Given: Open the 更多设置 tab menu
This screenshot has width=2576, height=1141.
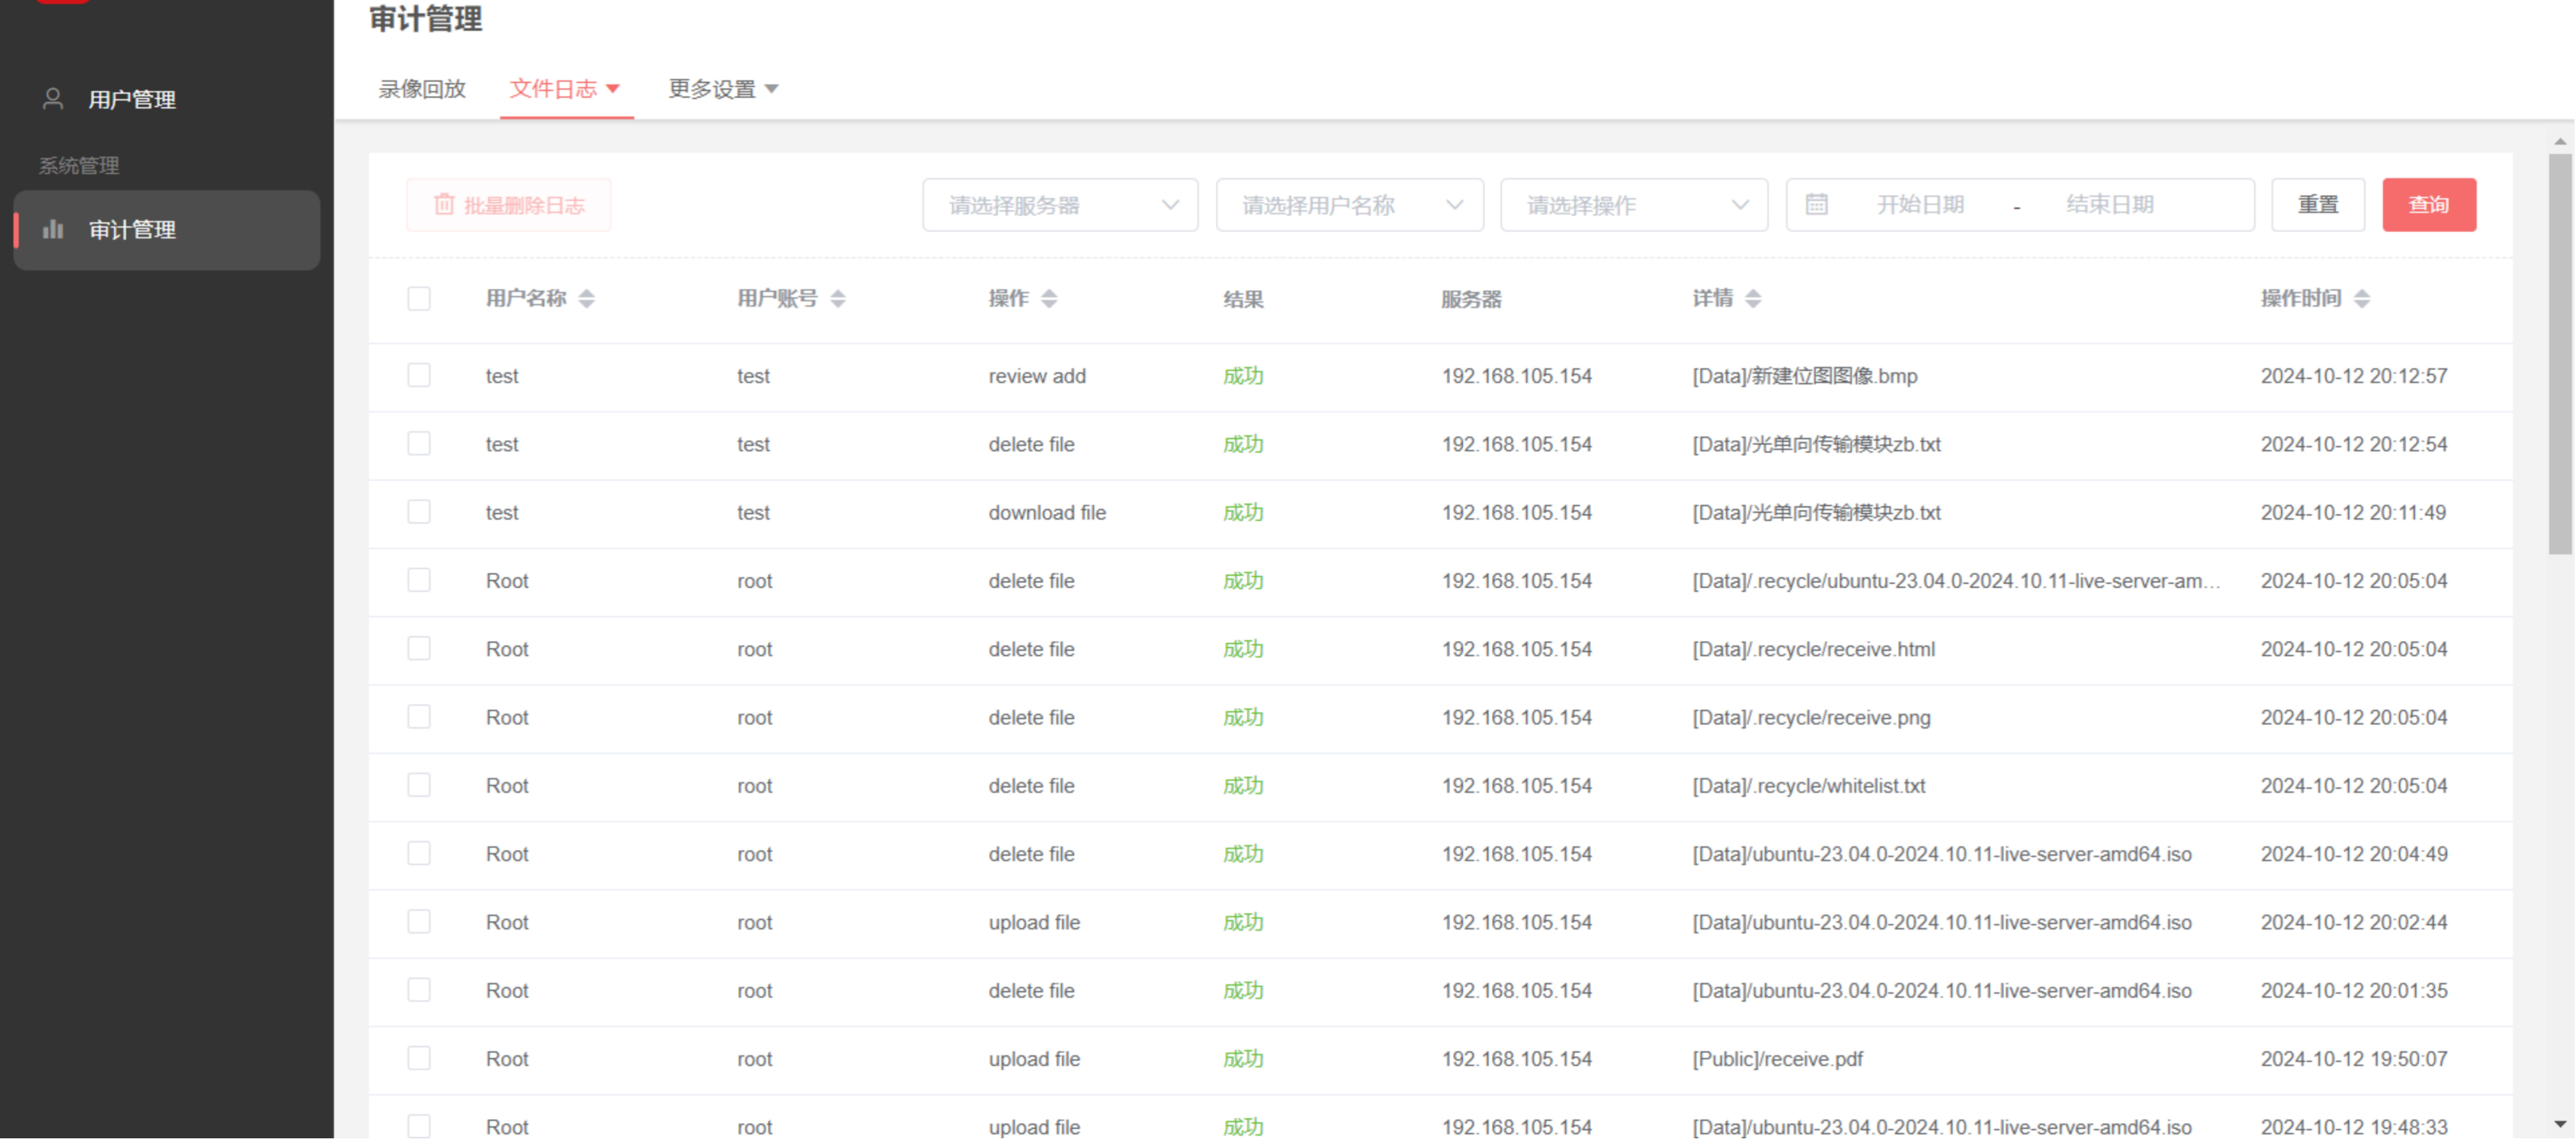Looking at the screenshot, I should point(722,89).
